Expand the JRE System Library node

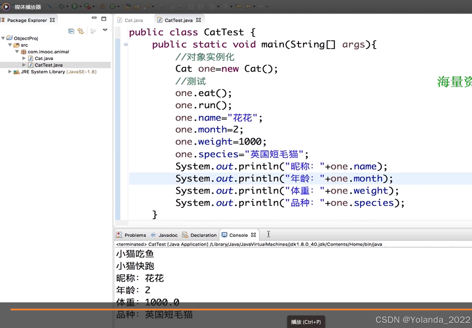point(10,72)
